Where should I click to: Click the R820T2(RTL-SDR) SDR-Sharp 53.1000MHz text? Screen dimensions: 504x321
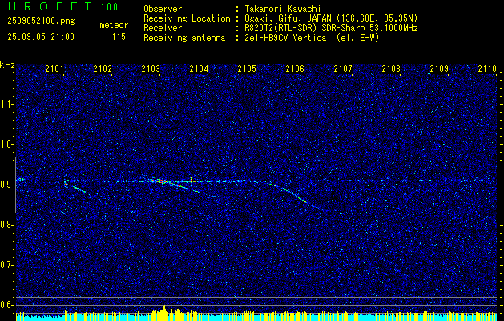[332, 28]
